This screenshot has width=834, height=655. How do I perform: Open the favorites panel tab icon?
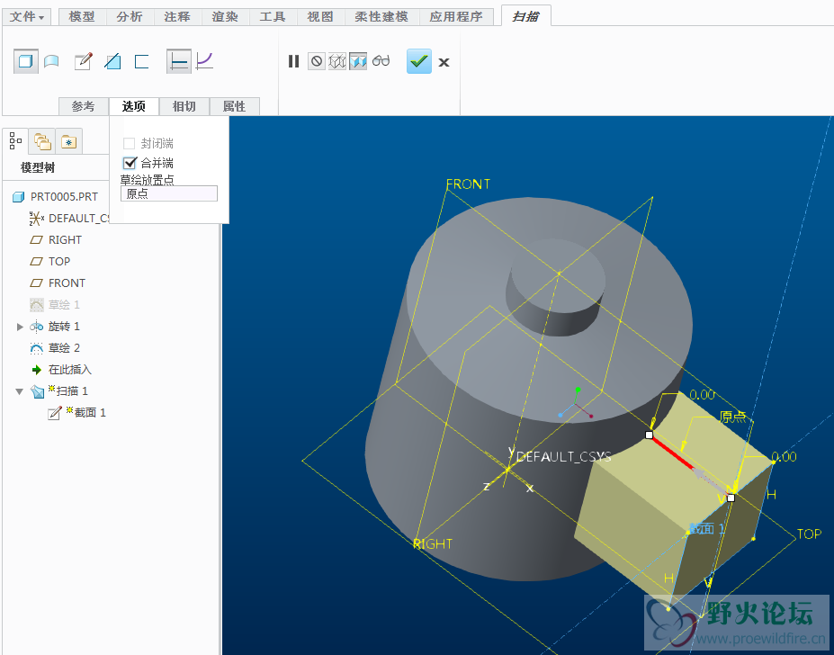(68, 141)
